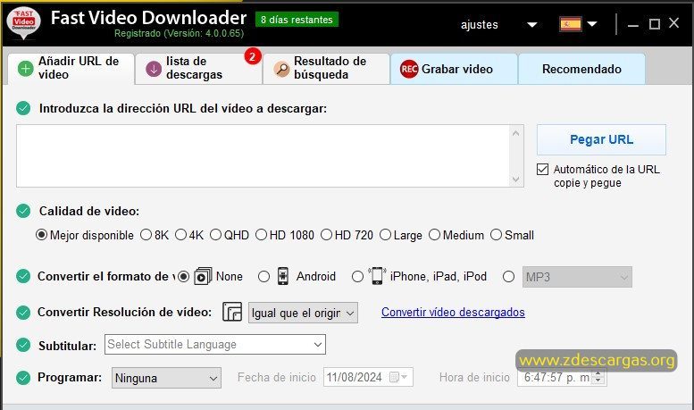Click the calendar icon in Fecha de inicio
Screen dimensions: 694x410
[394, 377]
